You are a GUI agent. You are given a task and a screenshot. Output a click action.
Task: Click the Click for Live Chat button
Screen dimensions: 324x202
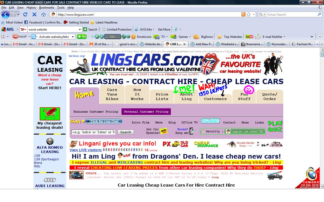pyautogui.click(x=104, y=121)
